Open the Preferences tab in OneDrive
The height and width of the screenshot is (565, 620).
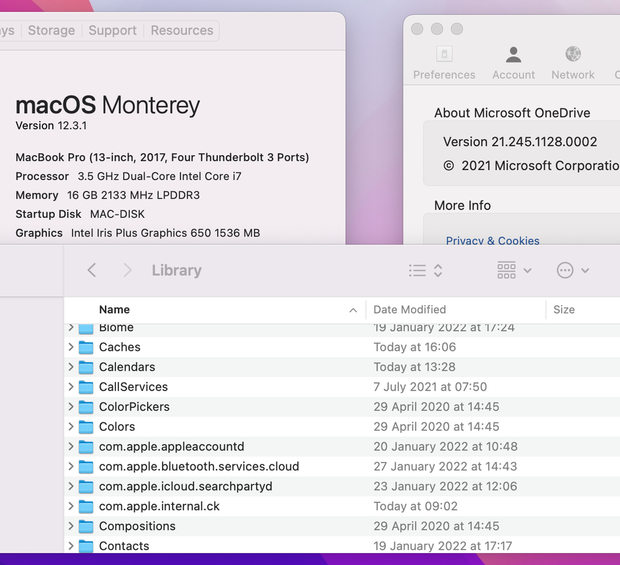click(x=444, y=63)
